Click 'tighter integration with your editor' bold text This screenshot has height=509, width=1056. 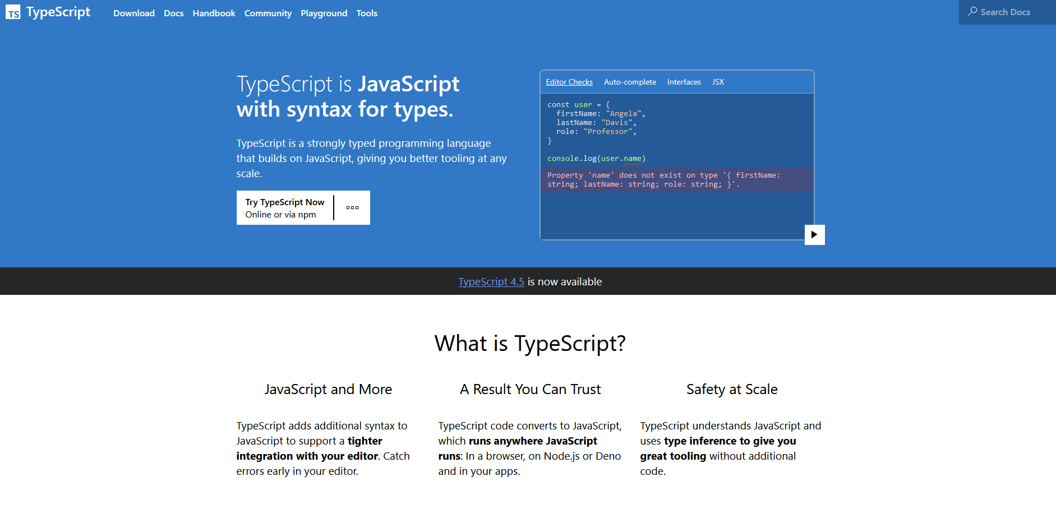click(309, 448)
